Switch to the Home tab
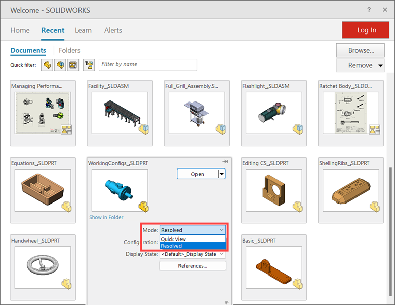395x305 pixels. 20,30
